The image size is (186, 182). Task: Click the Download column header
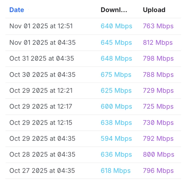[x=114, y=10]
